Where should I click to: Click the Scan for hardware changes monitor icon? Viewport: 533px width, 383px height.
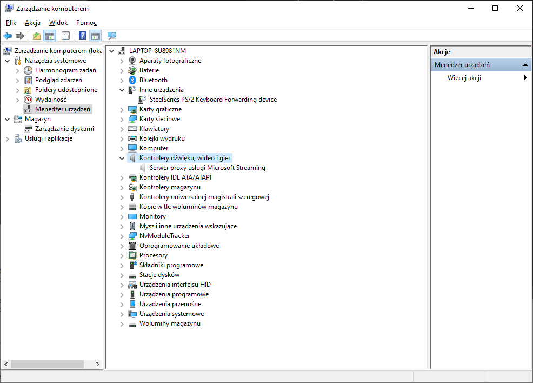pyautogui.click(x=112, y=36)
